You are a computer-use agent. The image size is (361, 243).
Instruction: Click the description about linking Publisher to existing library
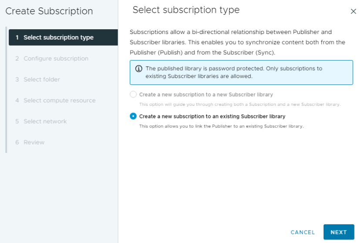tap(221, 126)
